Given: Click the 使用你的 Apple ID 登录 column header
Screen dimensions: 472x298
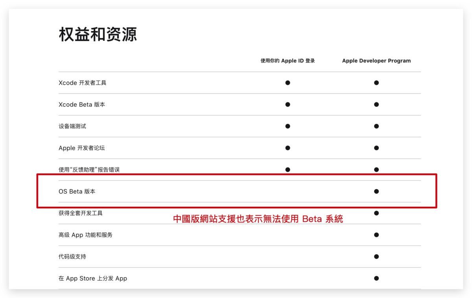Looking at the screenshot, I should [x=288, y=61].
